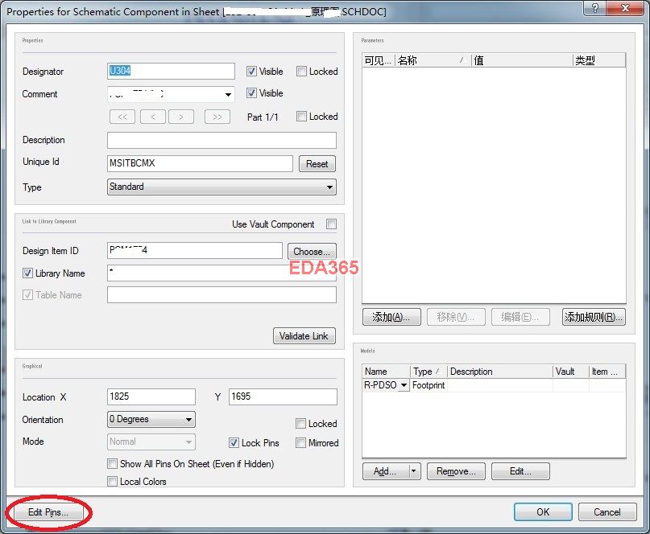Click Models Description column header
Viewport: 650px width, 534px height.
(500, 372)
